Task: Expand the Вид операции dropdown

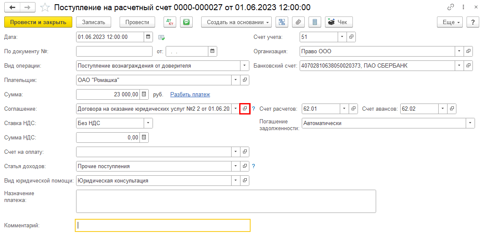Action: point(244,65)
